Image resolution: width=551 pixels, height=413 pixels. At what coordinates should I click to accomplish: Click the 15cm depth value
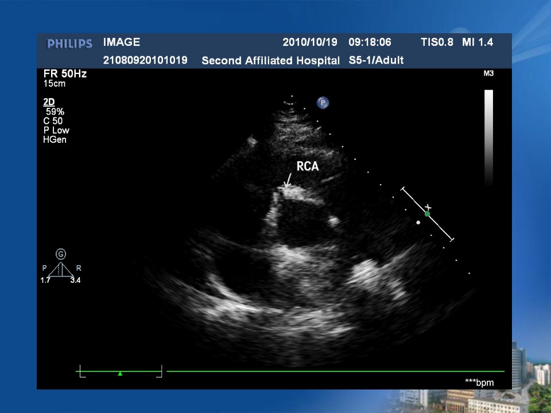point(55,84)
